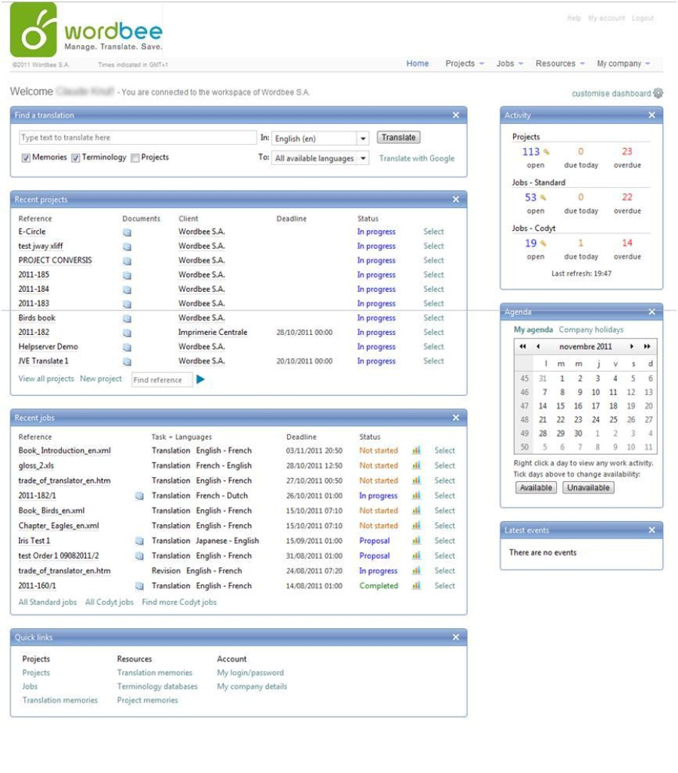The height and width of the screenshot is (773, 678).
Task: Click the play arrow next to Find reference
Action: click(x=200, y=379)
